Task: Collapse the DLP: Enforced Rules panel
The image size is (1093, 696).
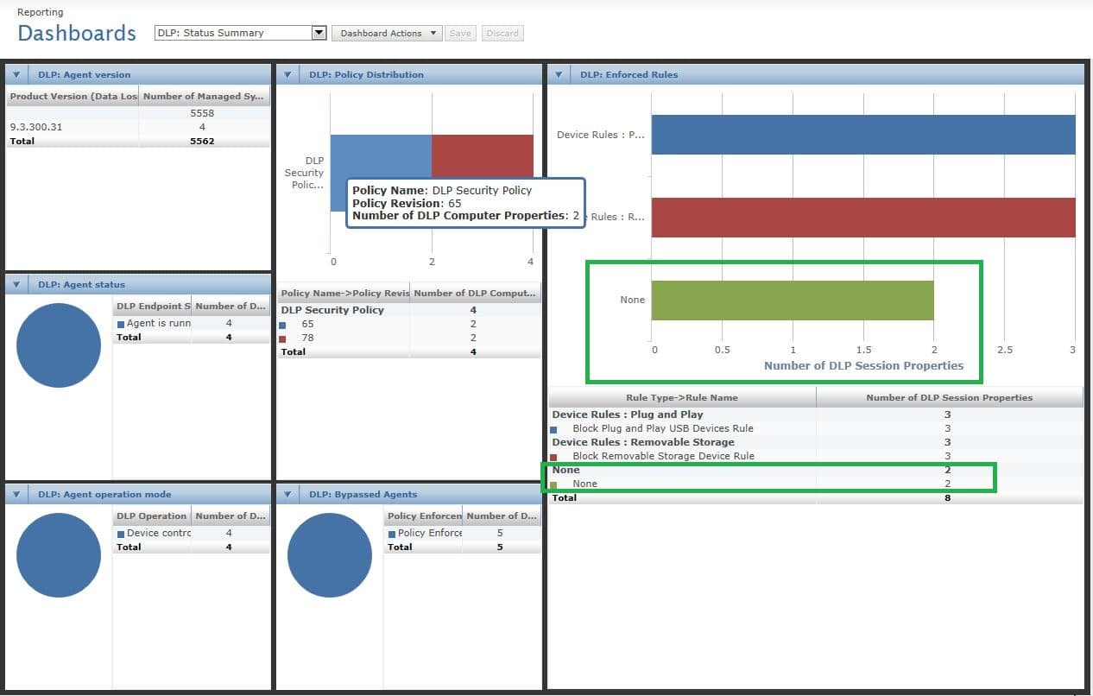Action: 559,74
